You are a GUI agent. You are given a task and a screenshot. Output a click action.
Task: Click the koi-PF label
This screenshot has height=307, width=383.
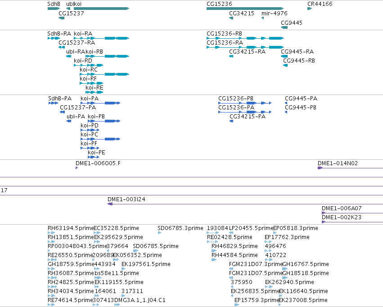(x=89, y=143)
